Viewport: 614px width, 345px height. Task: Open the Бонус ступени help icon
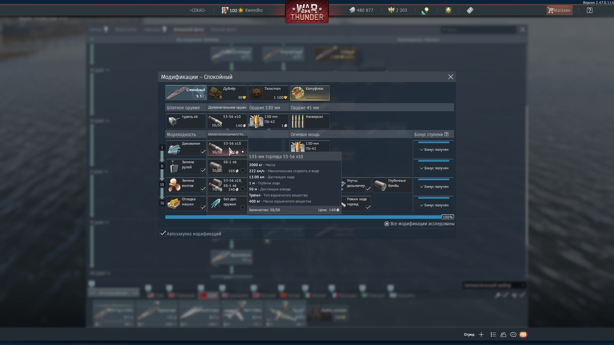446,134
